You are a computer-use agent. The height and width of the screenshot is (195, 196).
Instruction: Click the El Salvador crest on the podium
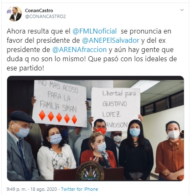pyautogui.click(x=90, y=171)
